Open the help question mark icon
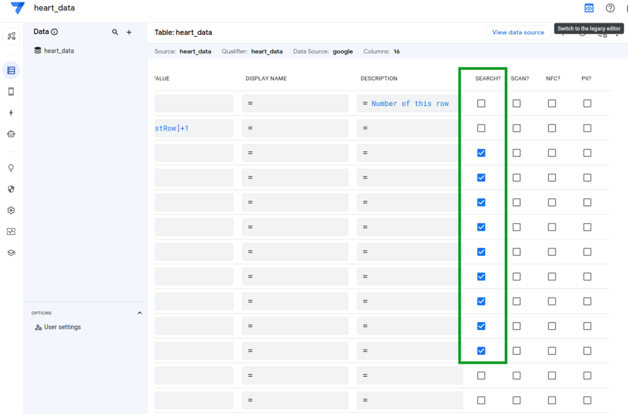Image resolution: width=628 pixels, height=414 pixels. (x=610, y=8)
